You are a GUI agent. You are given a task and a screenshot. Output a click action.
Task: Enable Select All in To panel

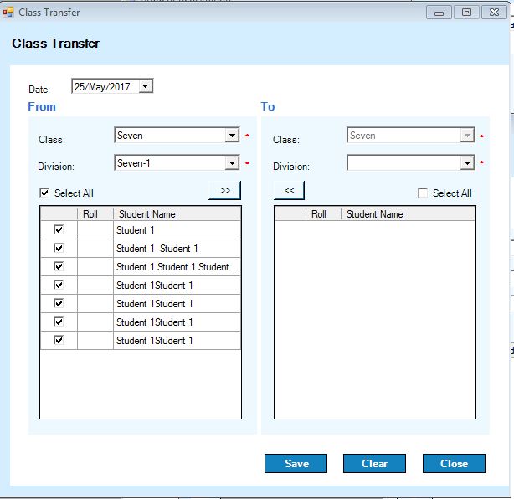pos(424,193)
